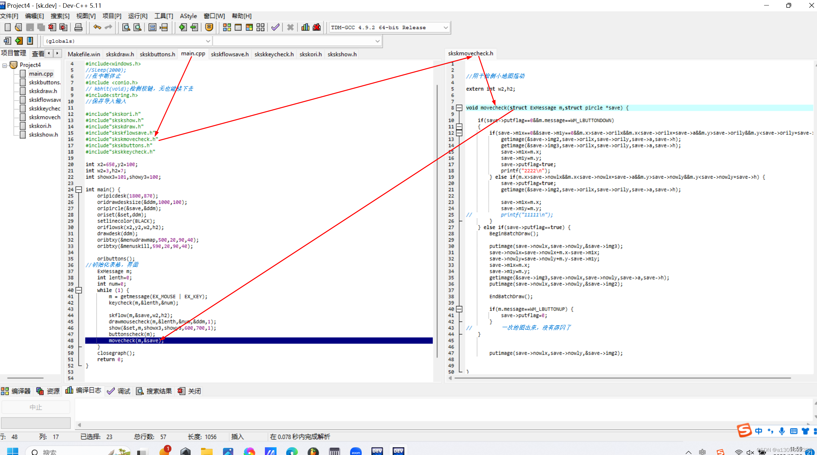
Task: Open the 调试 bottom panel tab
Action: [119, 391]
